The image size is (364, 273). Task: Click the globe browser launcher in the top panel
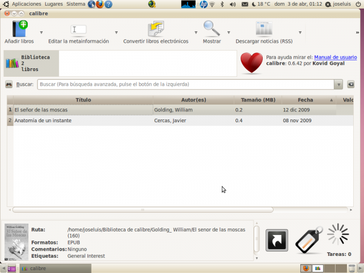pyautogui.click(x=92, y=4)
